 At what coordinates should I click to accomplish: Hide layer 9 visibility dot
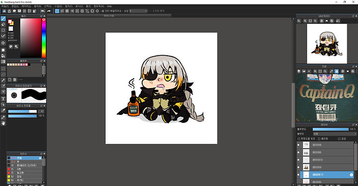coord(298,167)
